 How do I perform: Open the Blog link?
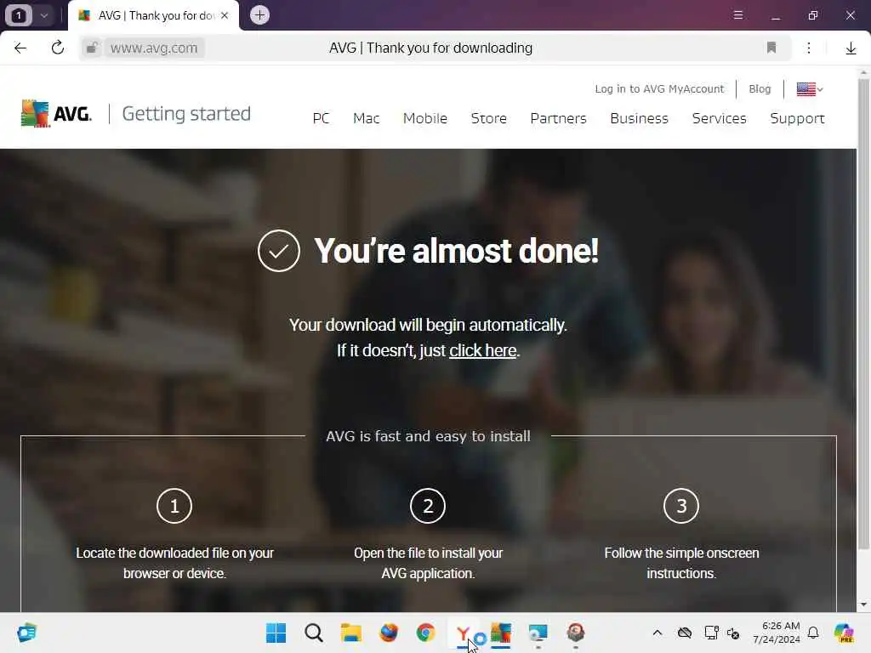coord(760,88)
